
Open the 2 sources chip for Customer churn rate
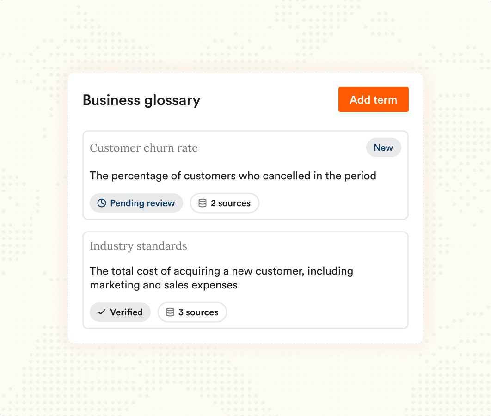(x=225, y=203)
